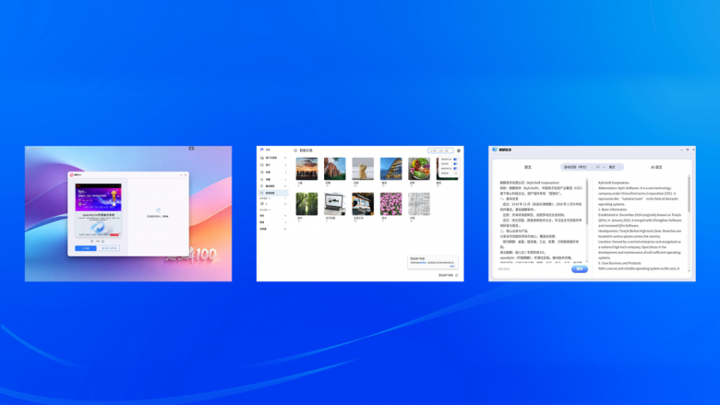The image size is (720, 405).
Task: Open the polar bear category thumbnail
Action: coord(363,168)
